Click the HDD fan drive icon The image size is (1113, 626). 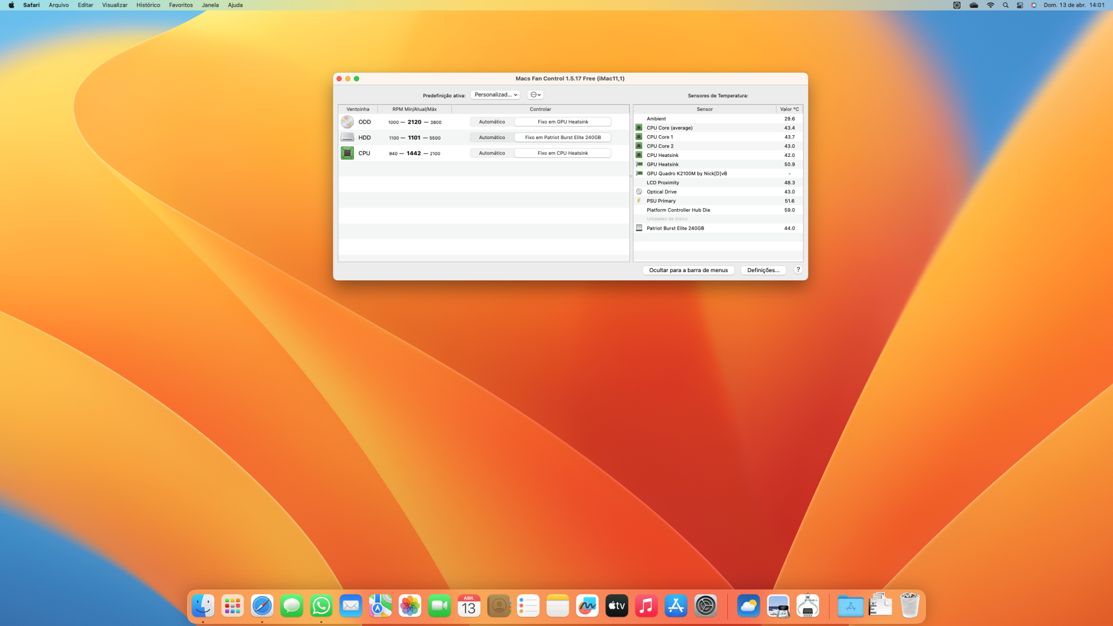point(347,137)
